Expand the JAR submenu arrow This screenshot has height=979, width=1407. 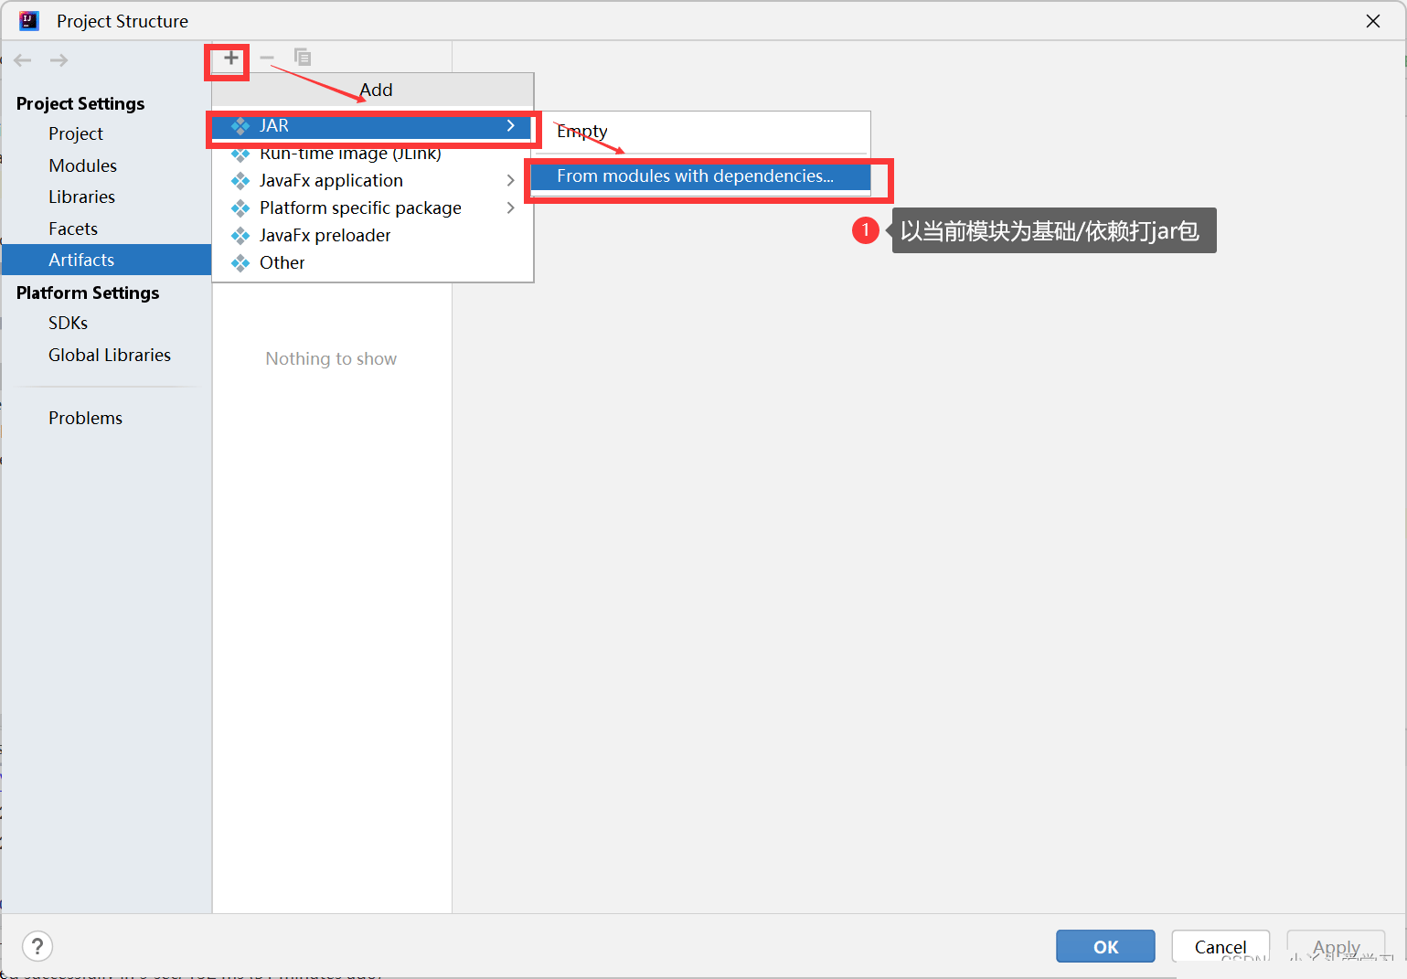tap(511, 126)
